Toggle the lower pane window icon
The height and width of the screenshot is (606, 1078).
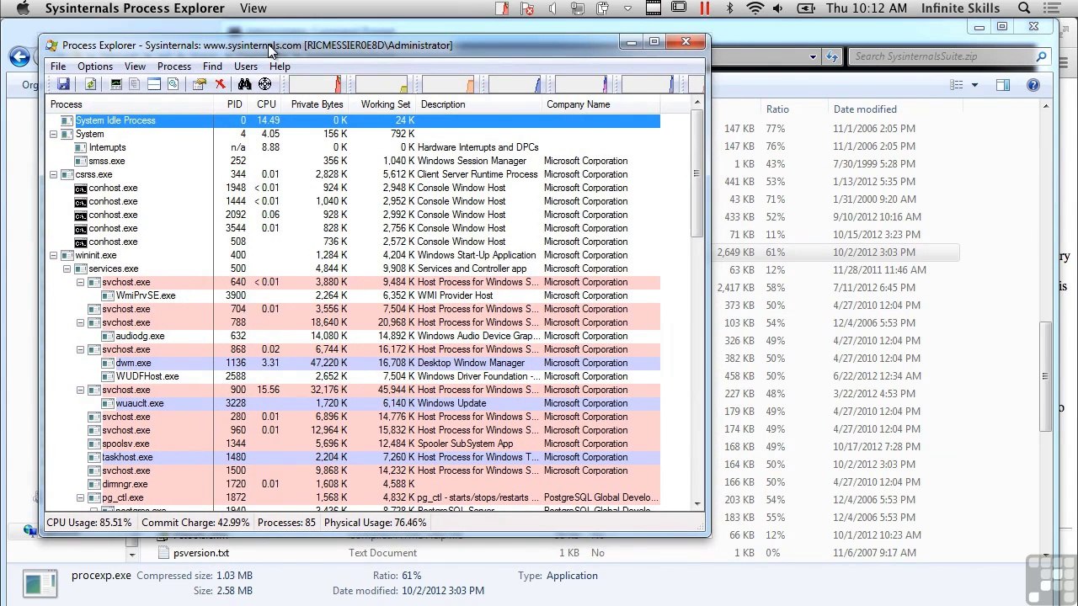[x=154, y=84]
